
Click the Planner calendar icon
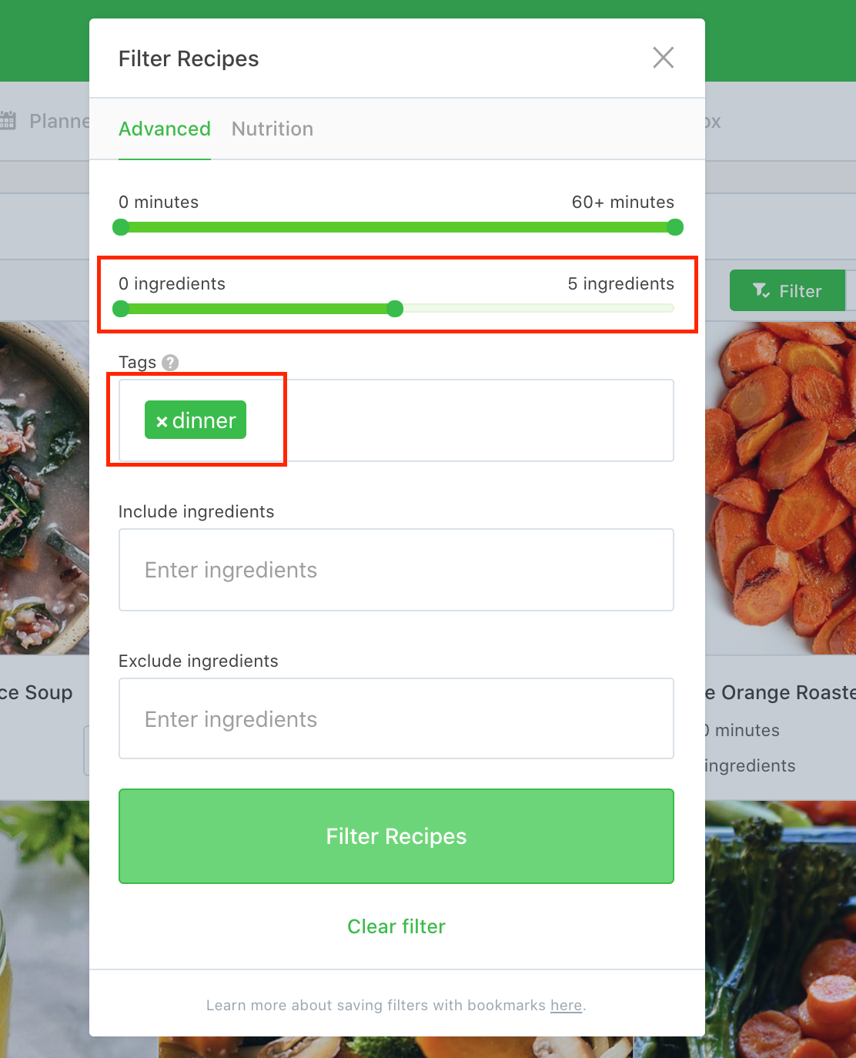click(8, 121)
